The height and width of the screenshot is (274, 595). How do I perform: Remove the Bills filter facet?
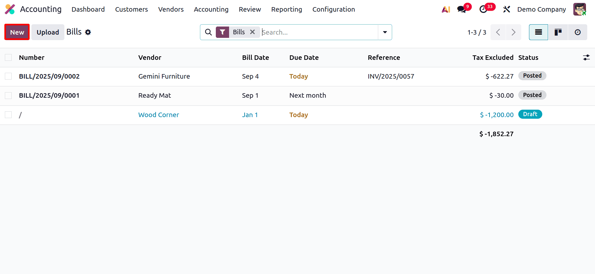click(253, 32)
